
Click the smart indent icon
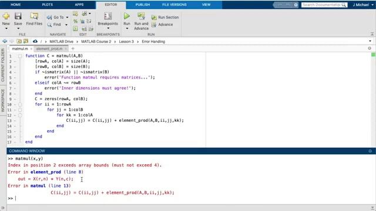coord(75,29)
